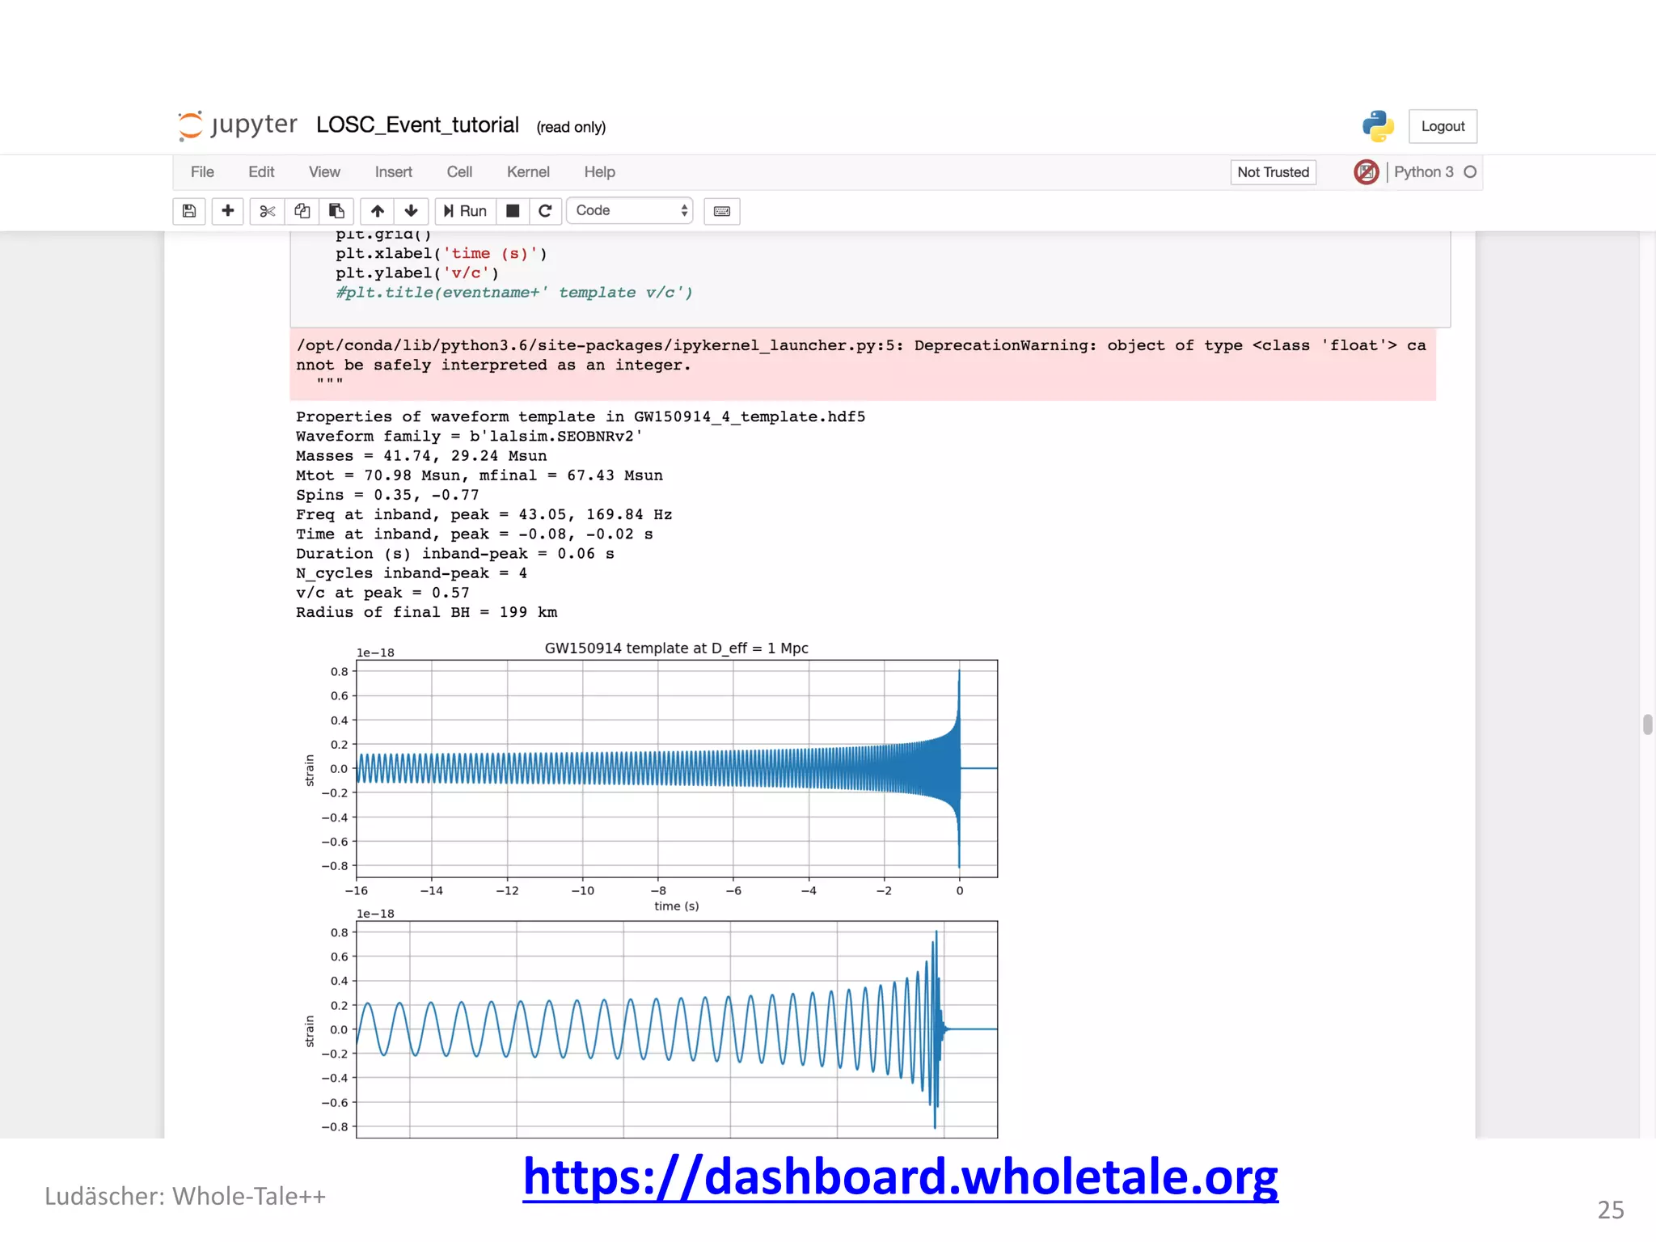1656x1242 pixels.
Task: Click the Jupyter logo
Action: [x=238, y=125]
